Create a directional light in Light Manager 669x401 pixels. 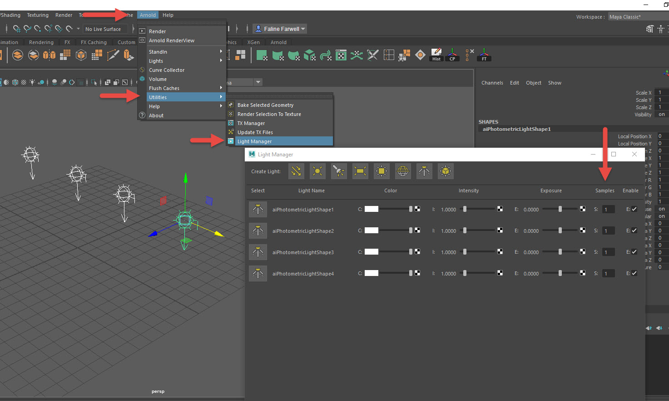tap(296, 171)
